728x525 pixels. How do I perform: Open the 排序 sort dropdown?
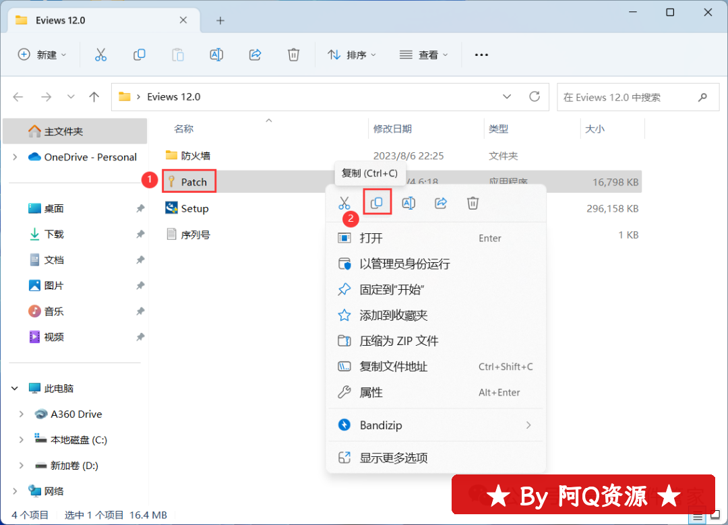(x=352, y=55)
